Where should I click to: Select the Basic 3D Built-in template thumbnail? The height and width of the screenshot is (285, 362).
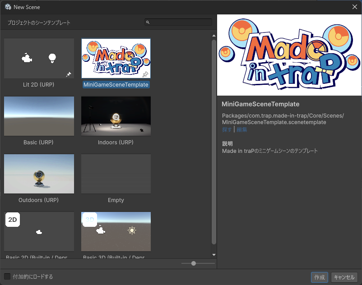pos(116,231)
